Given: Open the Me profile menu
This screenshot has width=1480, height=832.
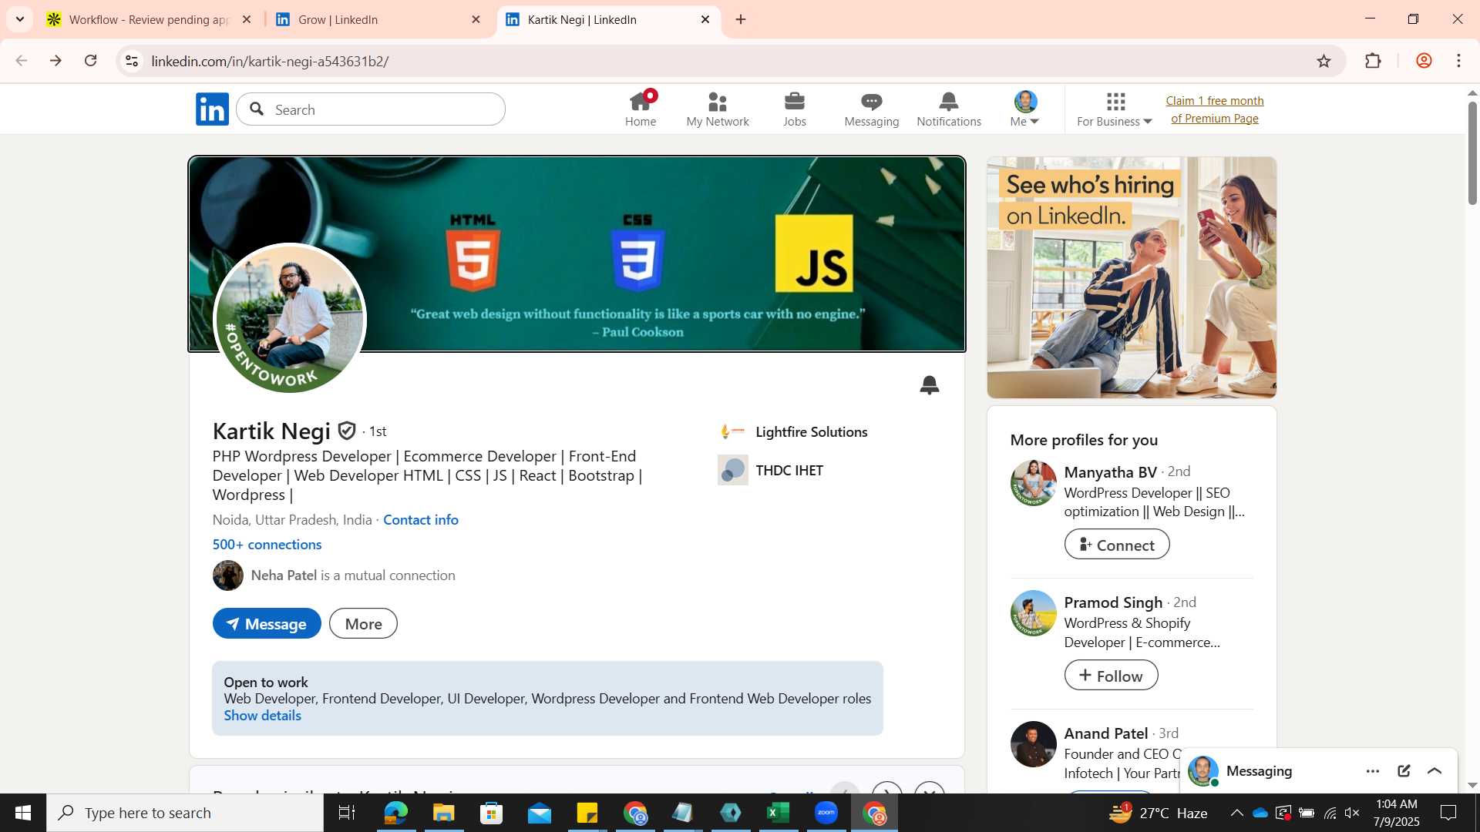Looking at the screenshot, I should [1025, 109].
